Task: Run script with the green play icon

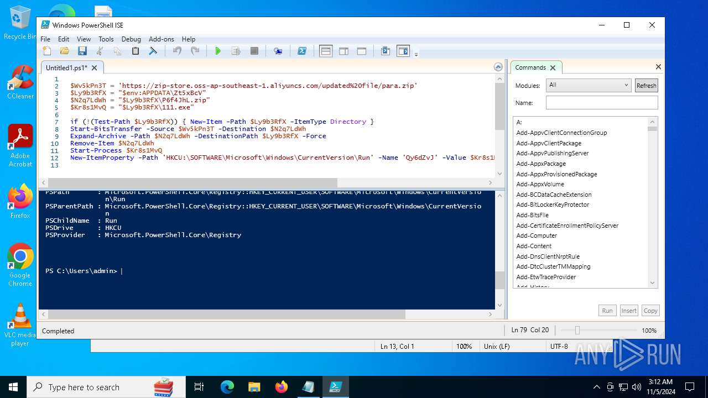Action: click(218, 51)
